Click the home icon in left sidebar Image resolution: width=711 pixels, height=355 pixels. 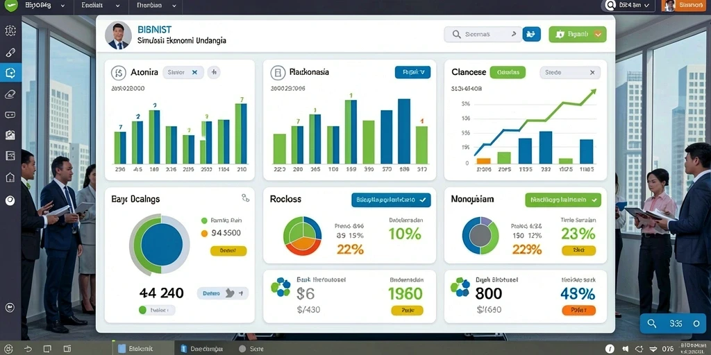click(x=10, y=177)
